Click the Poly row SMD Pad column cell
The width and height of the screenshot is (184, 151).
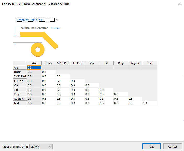click(x=63, y=94)
